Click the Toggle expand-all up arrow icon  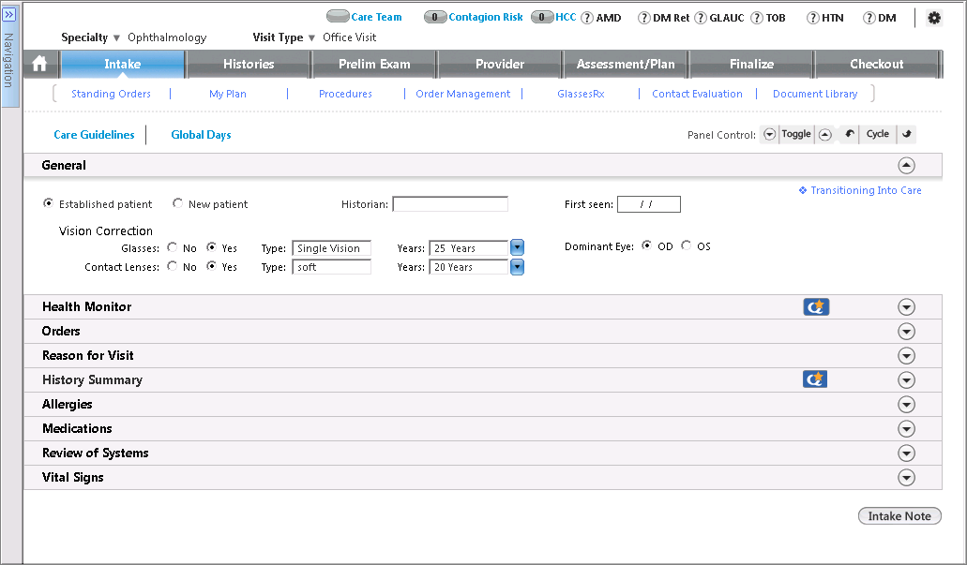pos(825,134)
